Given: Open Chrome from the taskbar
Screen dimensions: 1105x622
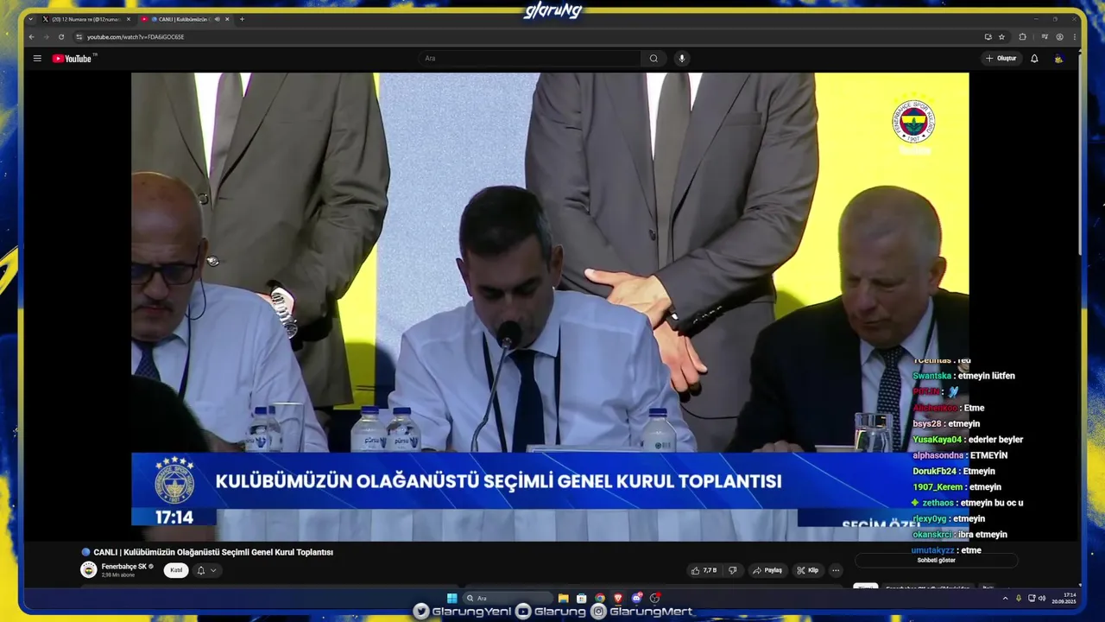Looking at the screenshot, I should coord(600,598).
